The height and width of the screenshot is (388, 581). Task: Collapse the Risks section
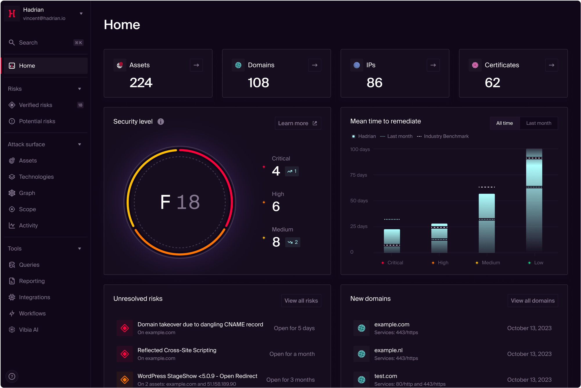point(80,89)
